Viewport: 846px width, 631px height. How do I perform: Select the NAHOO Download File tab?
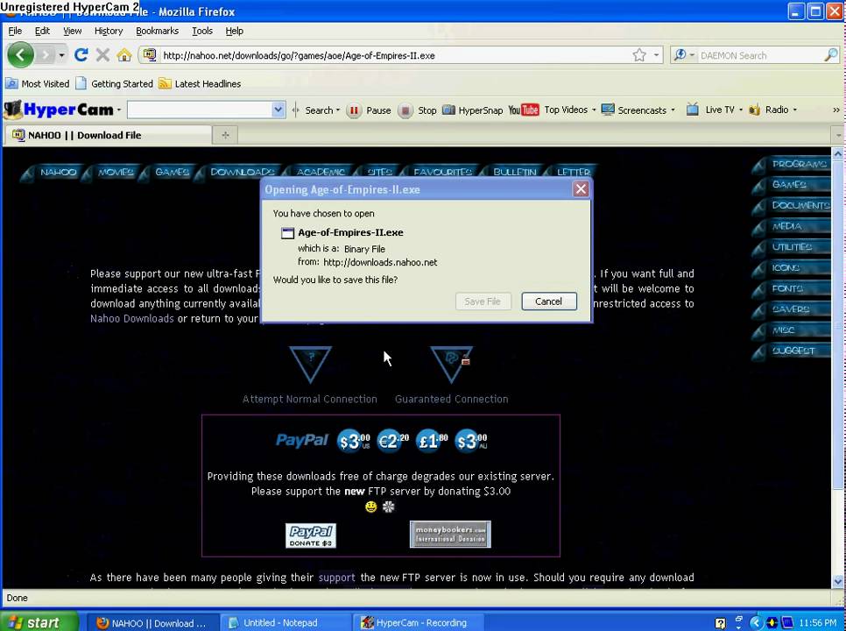(108, 135)
